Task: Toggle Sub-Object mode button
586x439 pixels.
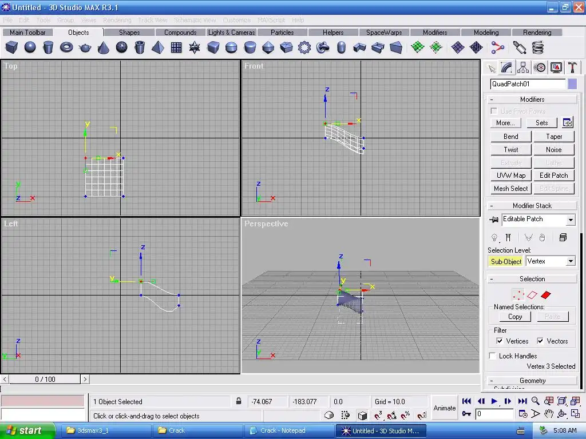Action: 506,261
